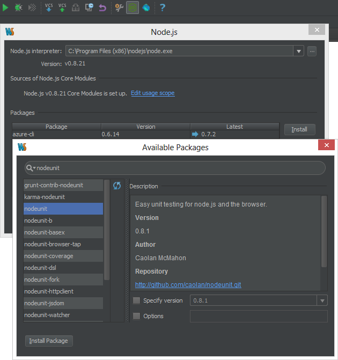The height and width of the screenshot is (360, 338).
Task: Close the Node.js dialog
Action: click(x=317, y=30)
